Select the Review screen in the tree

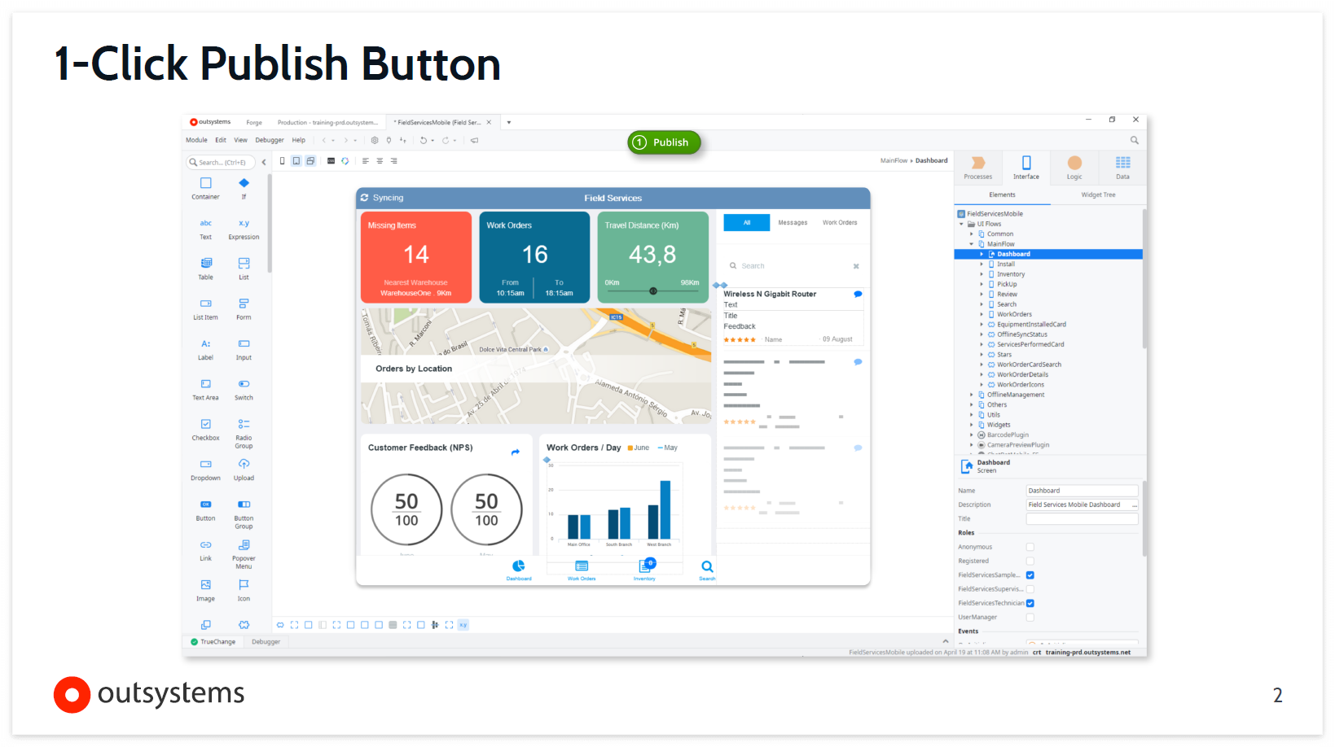click(x=1007, y=295)
